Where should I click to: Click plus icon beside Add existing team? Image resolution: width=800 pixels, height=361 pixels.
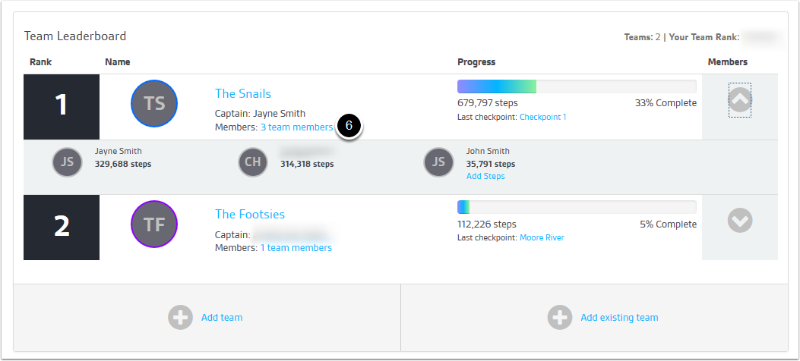559,317
